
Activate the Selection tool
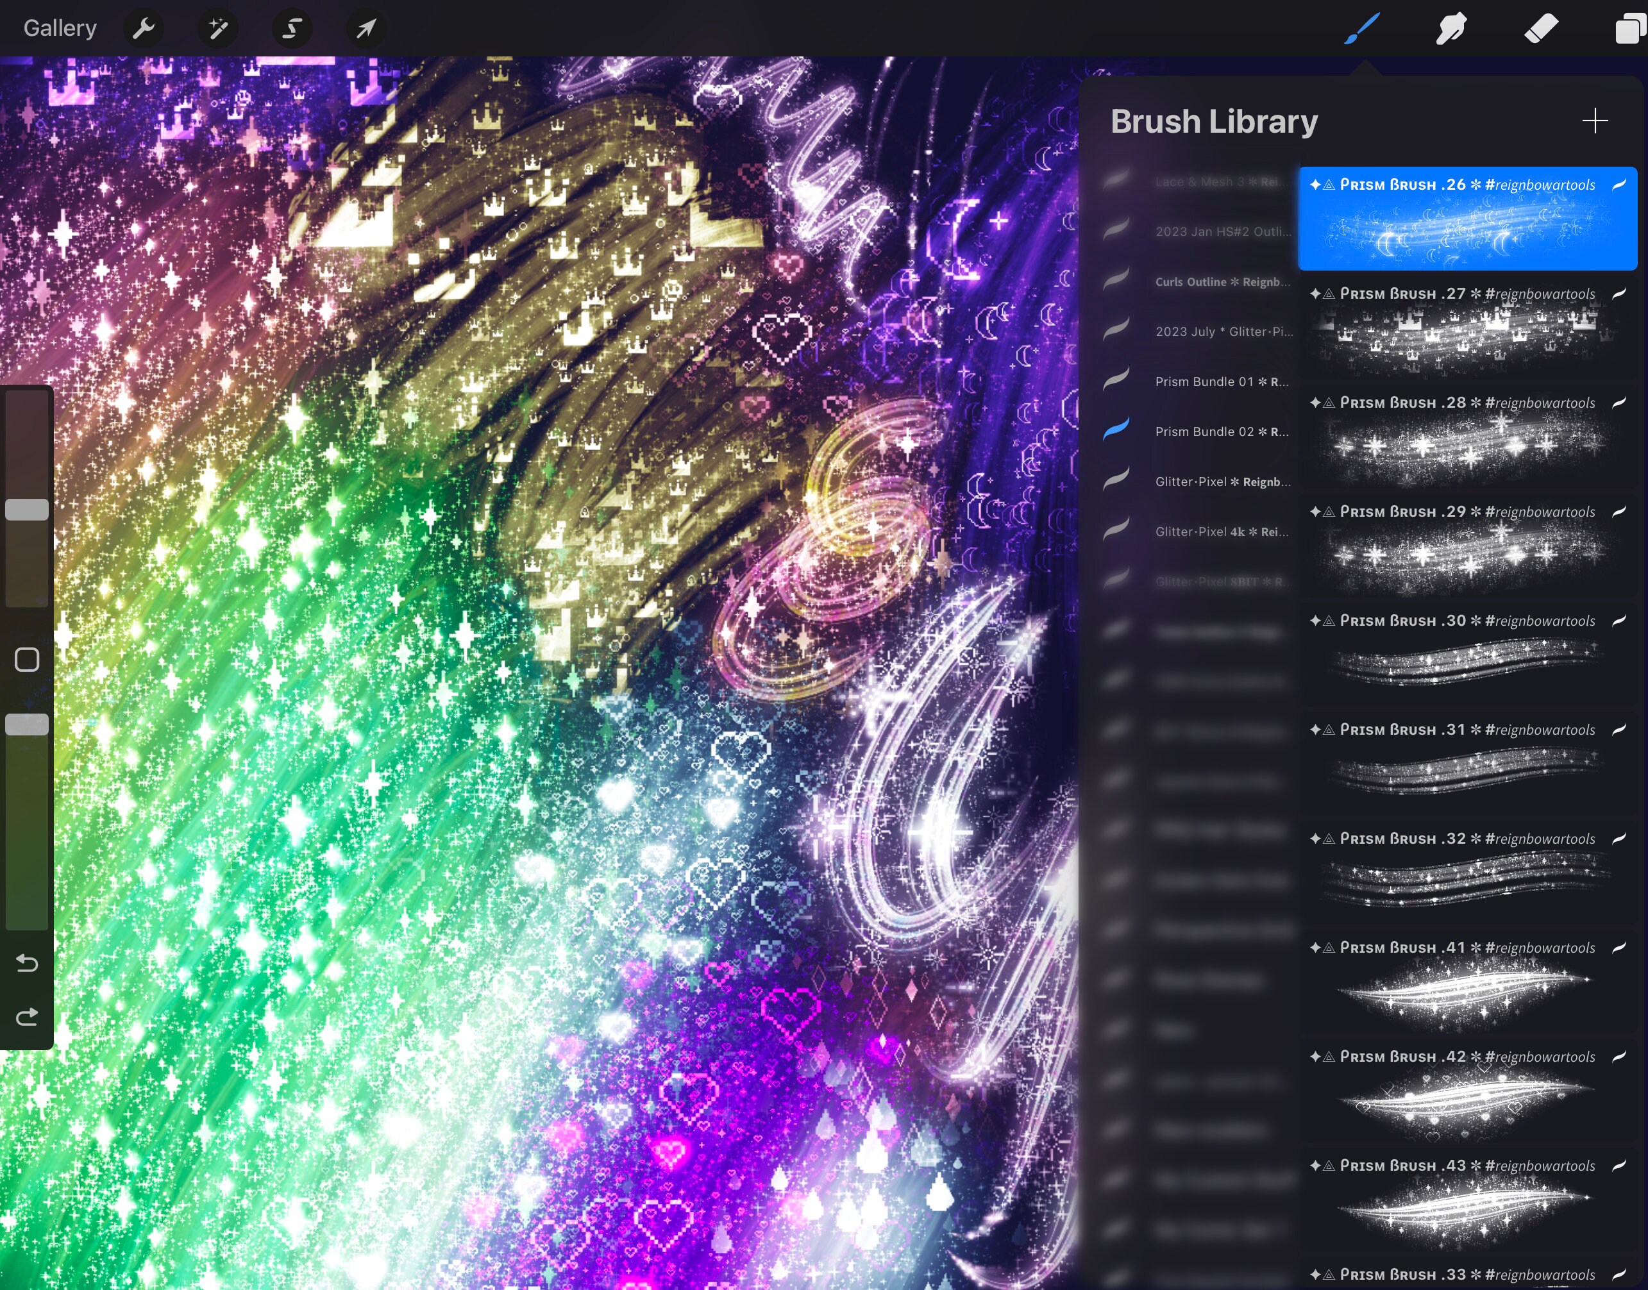[292, 28]
